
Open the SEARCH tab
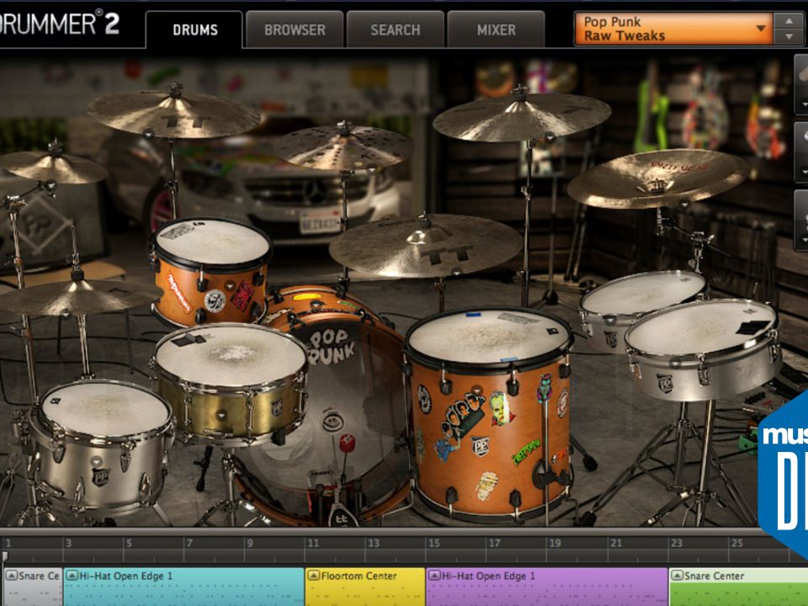click(x=396, y=29)
